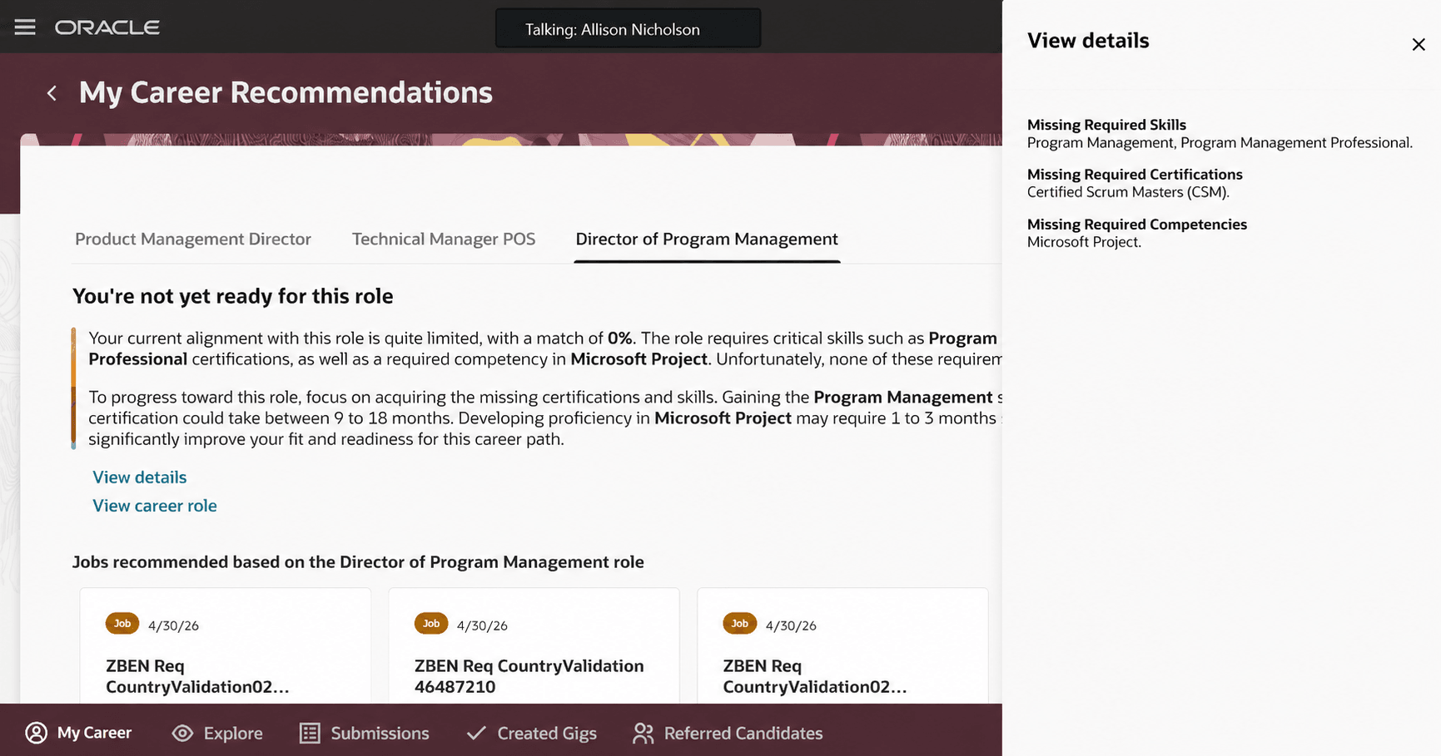Click the My Career person icon
Screen dimensions: 1441x756
click(36, 733)
